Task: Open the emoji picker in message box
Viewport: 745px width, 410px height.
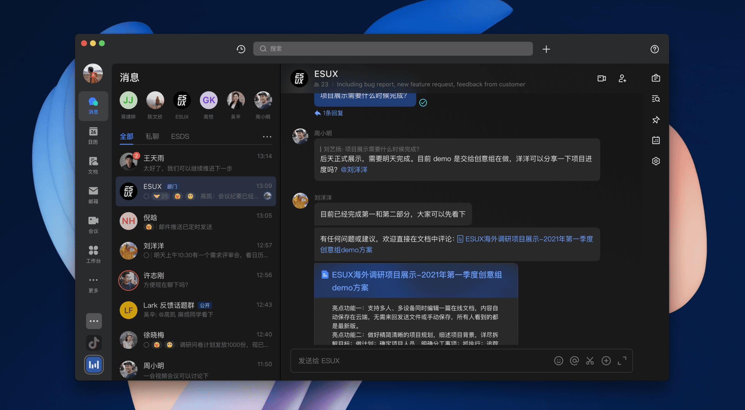Action: pos(559,361)
